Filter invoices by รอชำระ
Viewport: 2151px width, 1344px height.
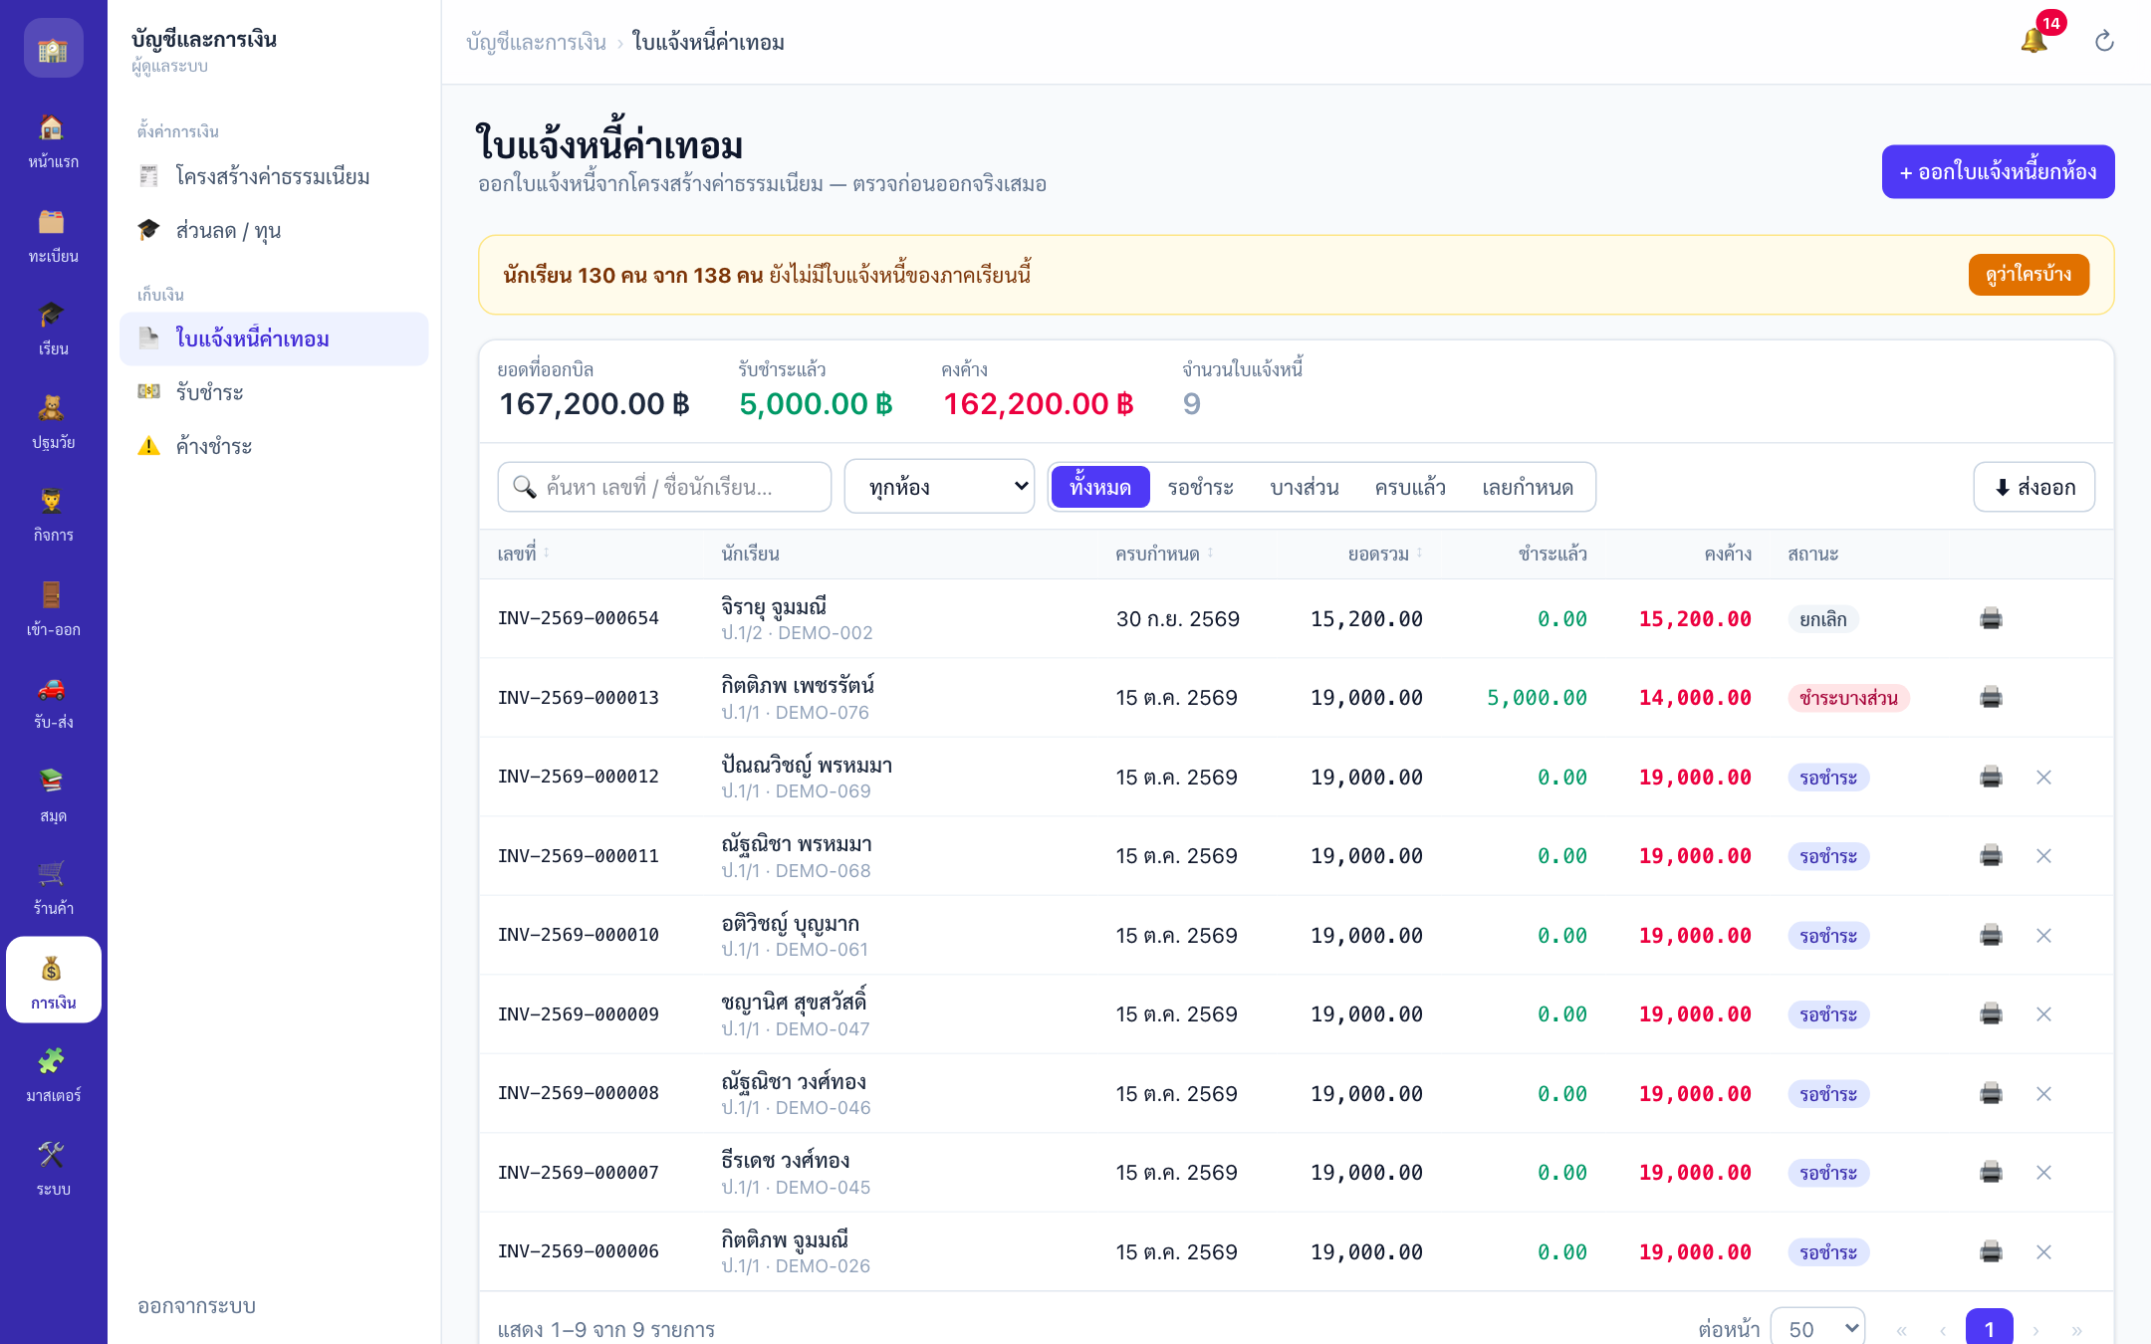1200,487
